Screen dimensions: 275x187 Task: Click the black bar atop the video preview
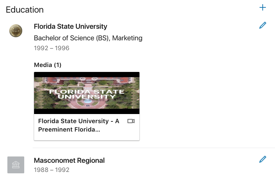pyautogui.click(x=87, y=75)
